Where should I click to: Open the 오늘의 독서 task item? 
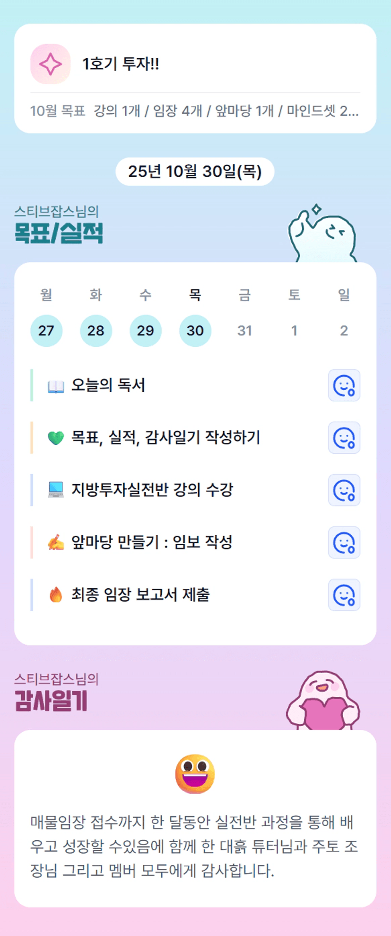pos(108,386)
